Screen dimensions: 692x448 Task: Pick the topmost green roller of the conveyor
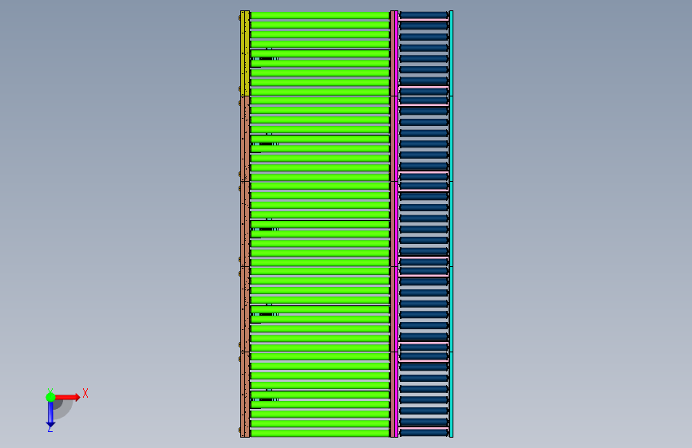(319, 15)
